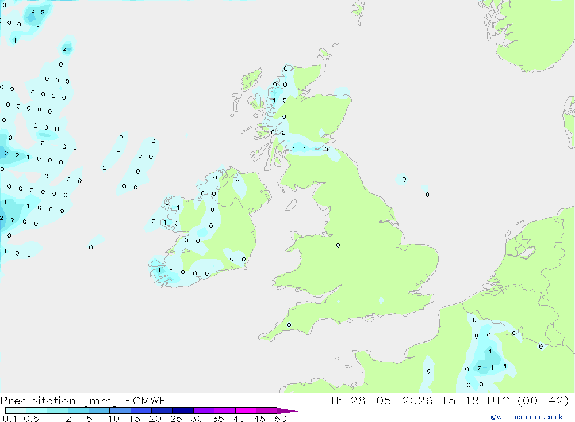Click the "50" legend scale label
This screenshot has height=422, width=575.
pos(281,419)
